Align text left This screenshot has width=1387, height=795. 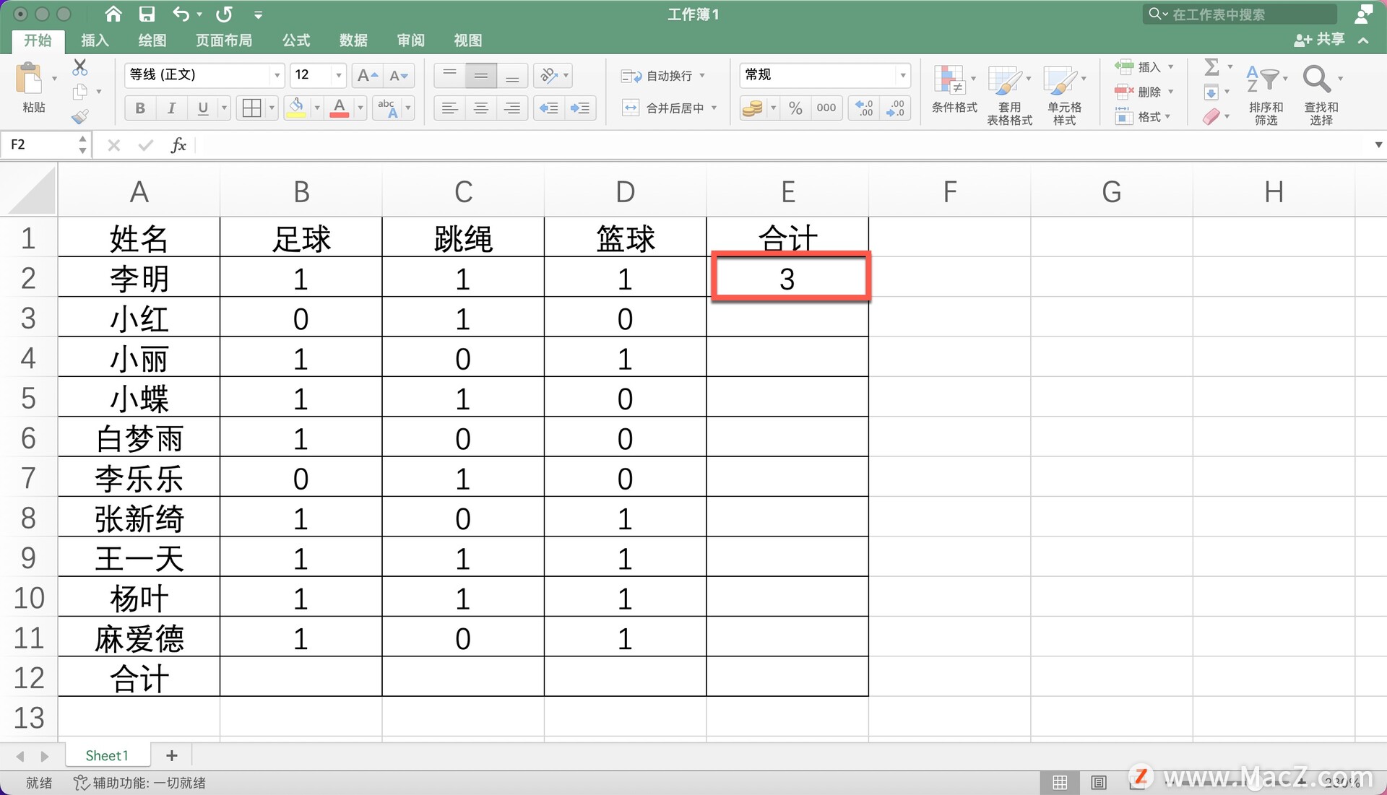pos(449,108)
